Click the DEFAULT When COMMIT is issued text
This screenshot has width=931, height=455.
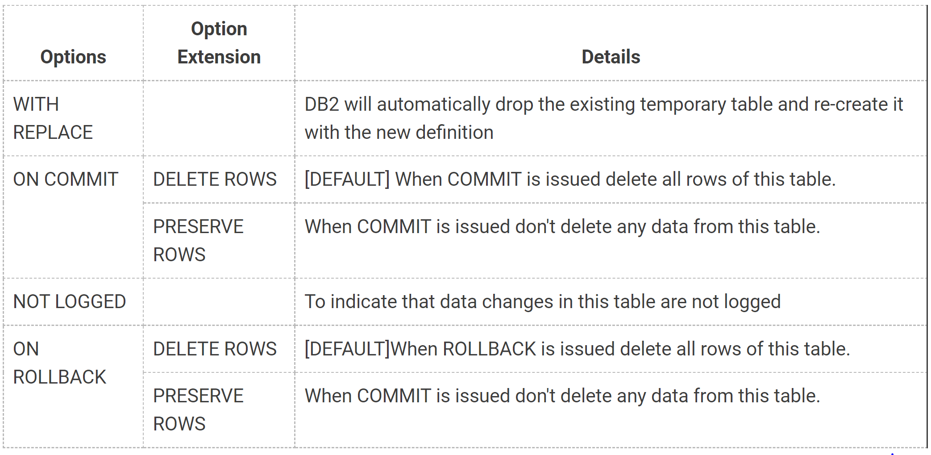point(570,179)
